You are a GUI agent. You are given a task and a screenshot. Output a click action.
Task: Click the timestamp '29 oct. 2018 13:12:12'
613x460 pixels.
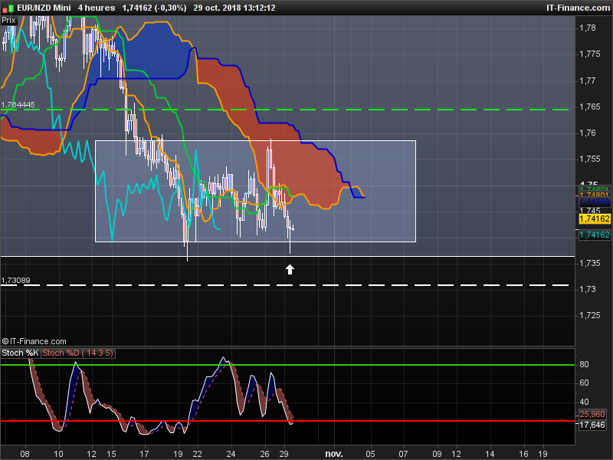click(234, 8)
